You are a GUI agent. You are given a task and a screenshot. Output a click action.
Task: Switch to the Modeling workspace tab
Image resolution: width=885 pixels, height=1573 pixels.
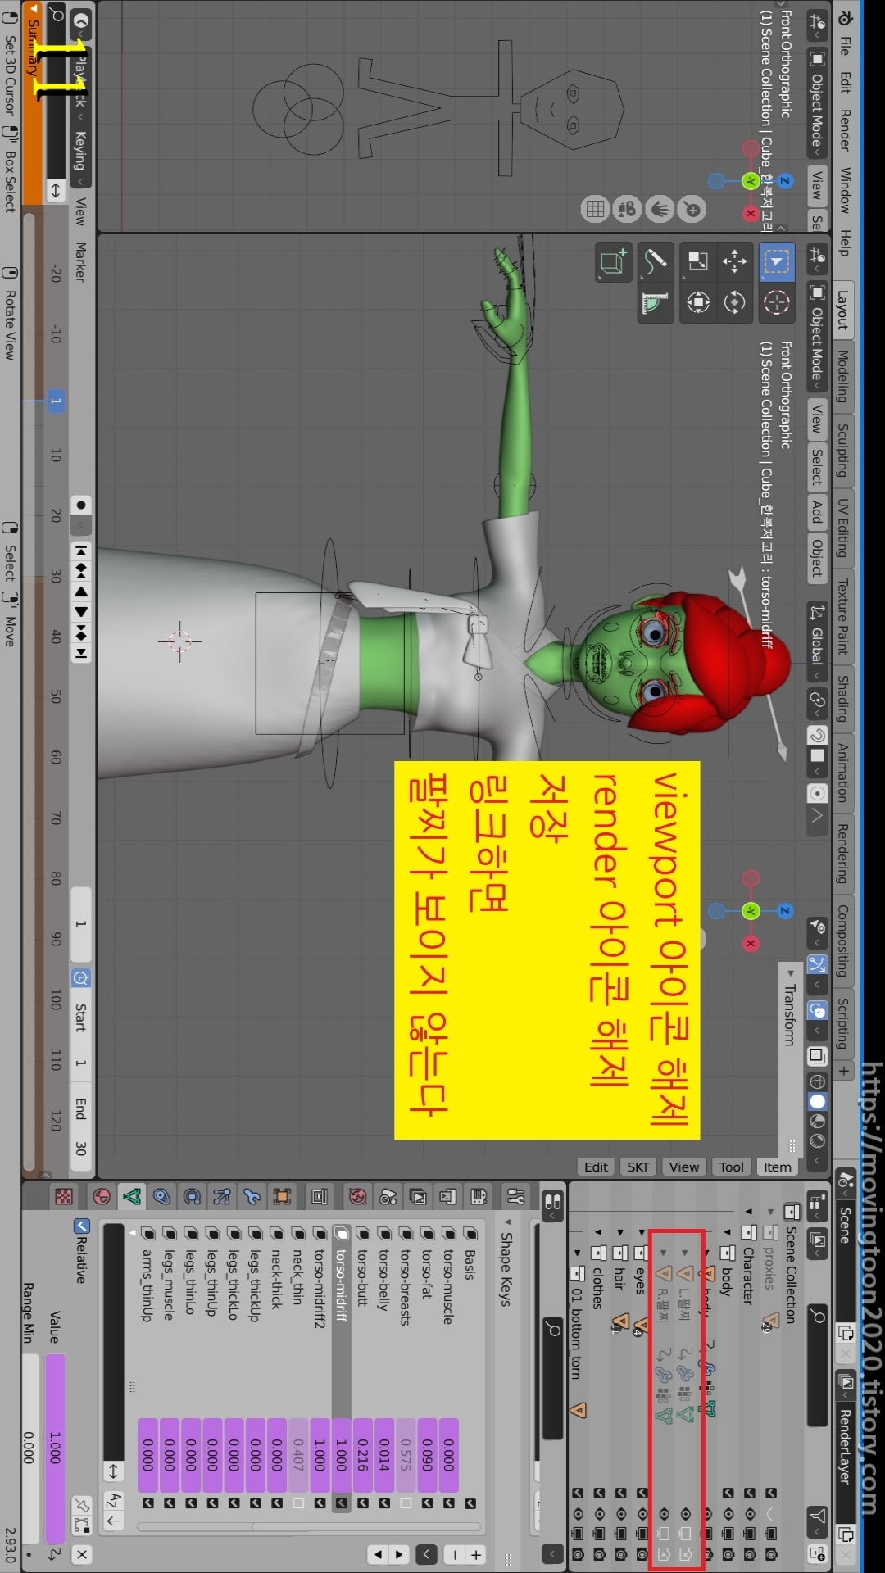(844, 376)
